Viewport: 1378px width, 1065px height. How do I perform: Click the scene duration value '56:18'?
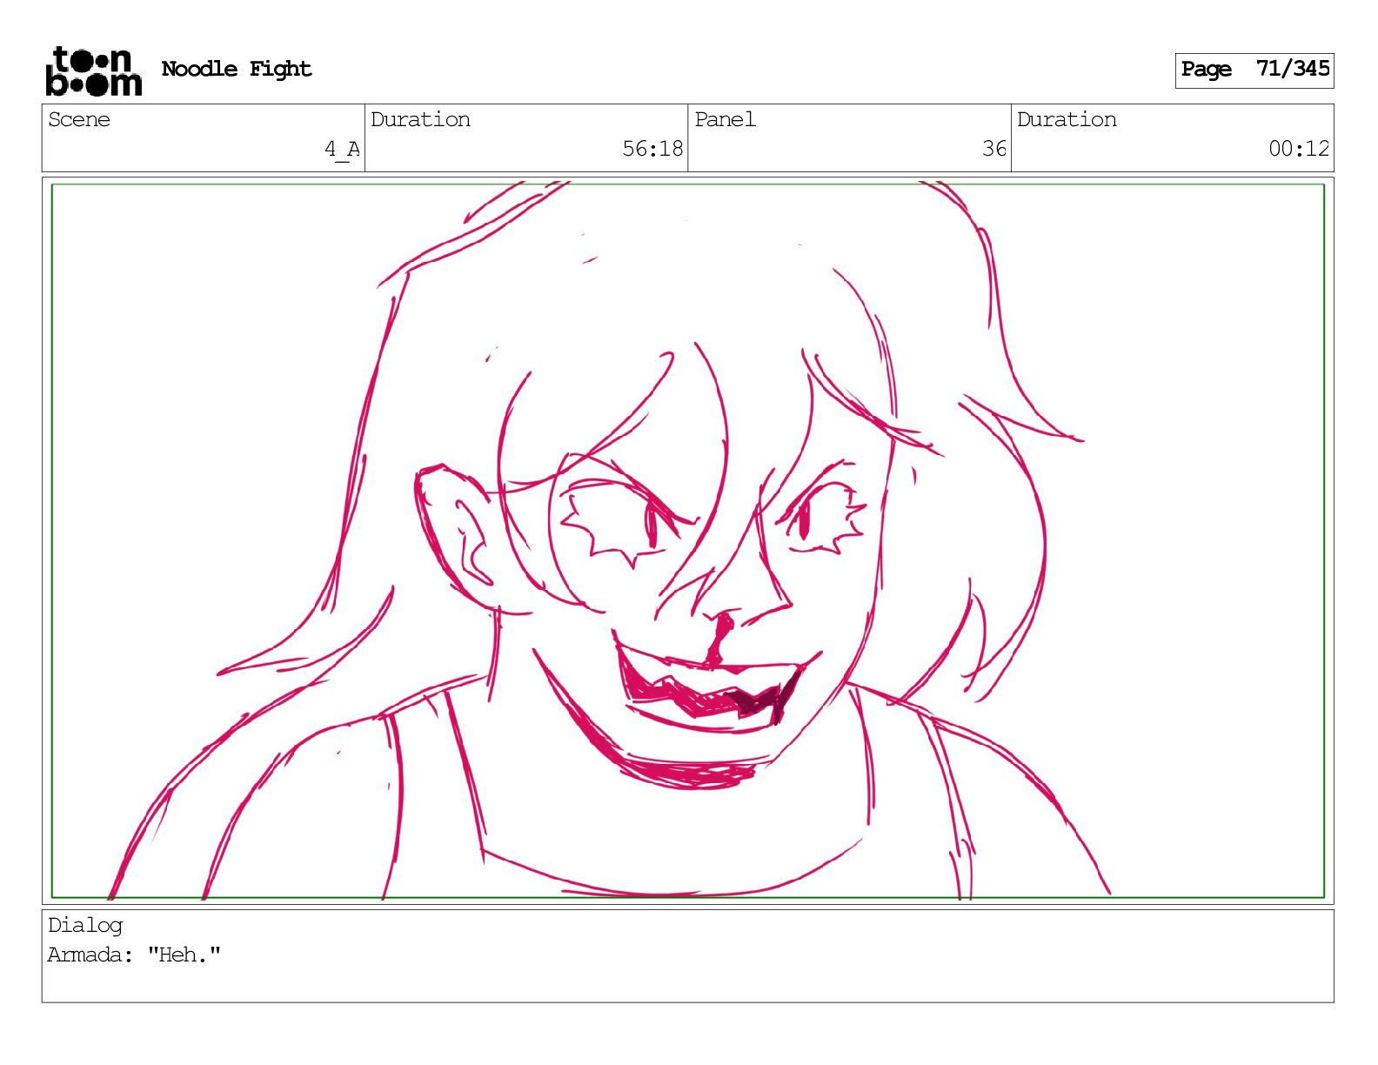pos(652,149)
